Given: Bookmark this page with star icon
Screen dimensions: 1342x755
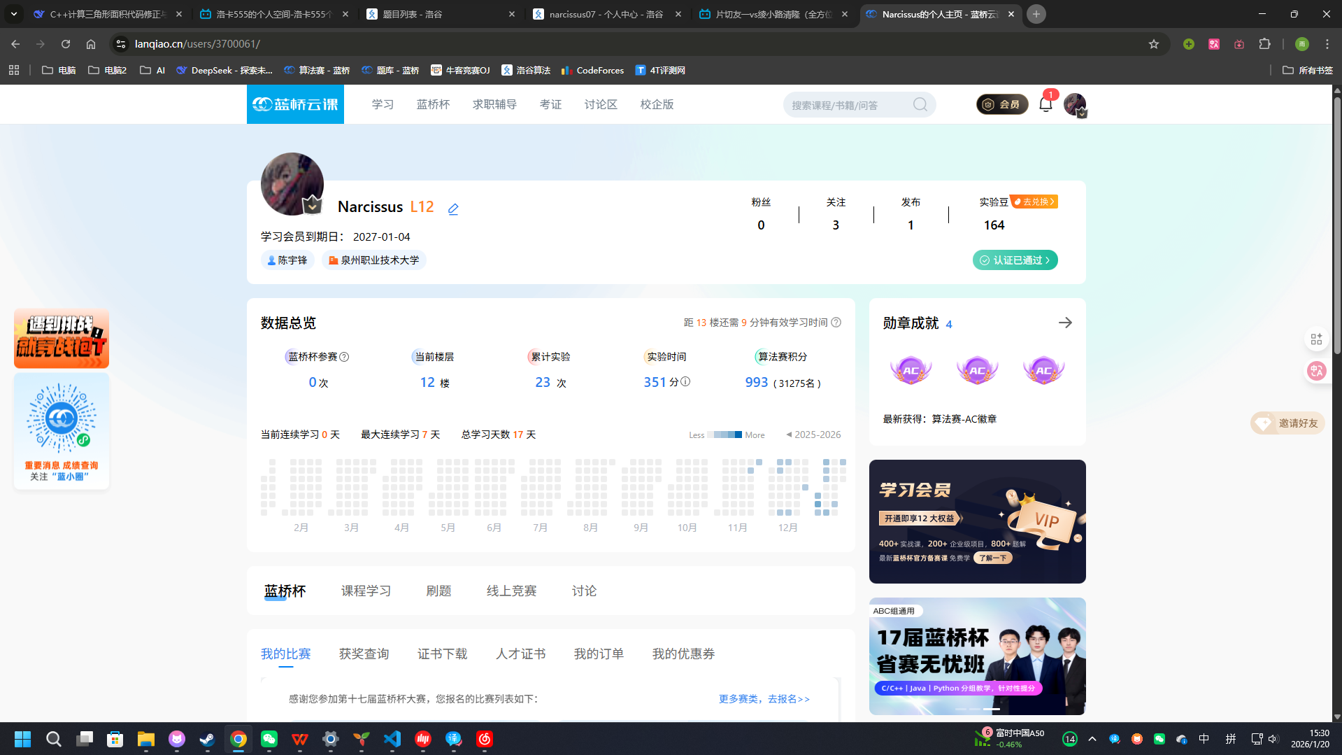Looking at the screenshot, I should tap(1154, 44).
